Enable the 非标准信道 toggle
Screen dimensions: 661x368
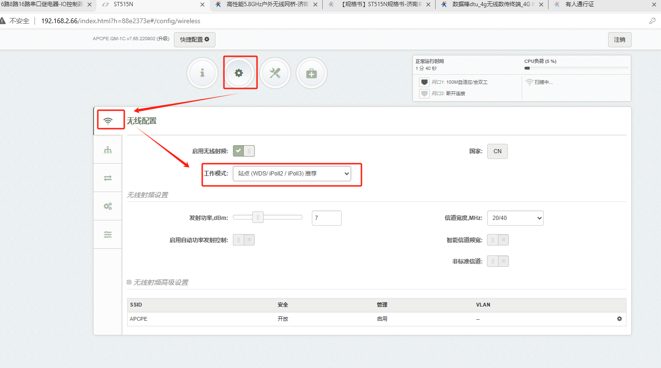pos(498,261)
